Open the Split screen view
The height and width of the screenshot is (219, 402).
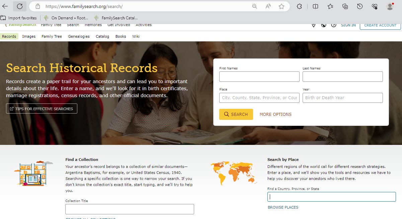[315, 6]
